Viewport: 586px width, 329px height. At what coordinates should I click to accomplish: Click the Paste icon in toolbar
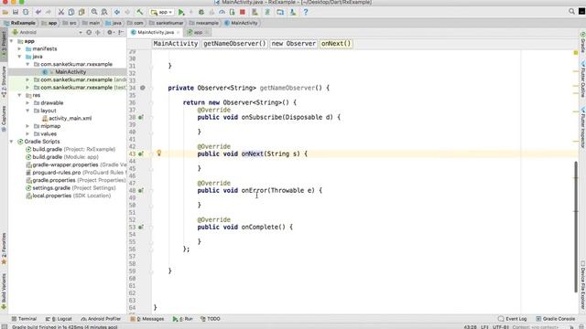[81, 12]
